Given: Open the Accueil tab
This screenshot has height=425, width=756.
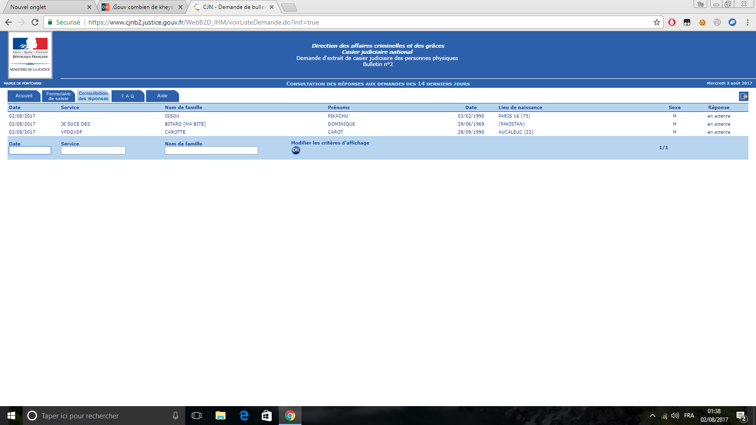Looking at the screenshot, I should click(24, 96).
